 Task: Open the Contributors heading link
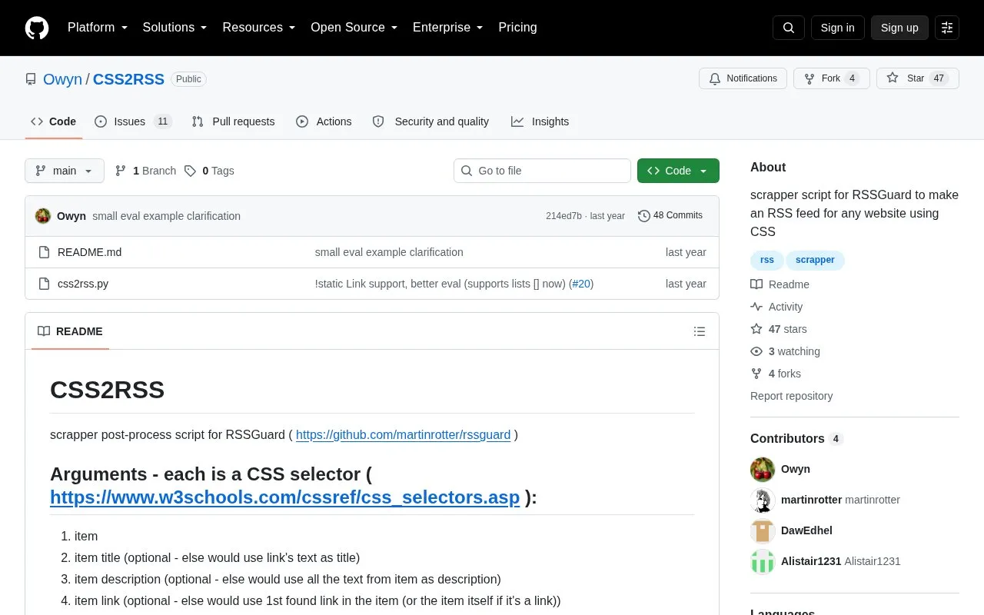[796, 438]
